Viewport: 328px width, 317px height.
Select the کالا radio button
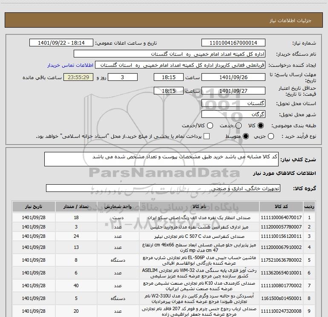click(261, 126)
